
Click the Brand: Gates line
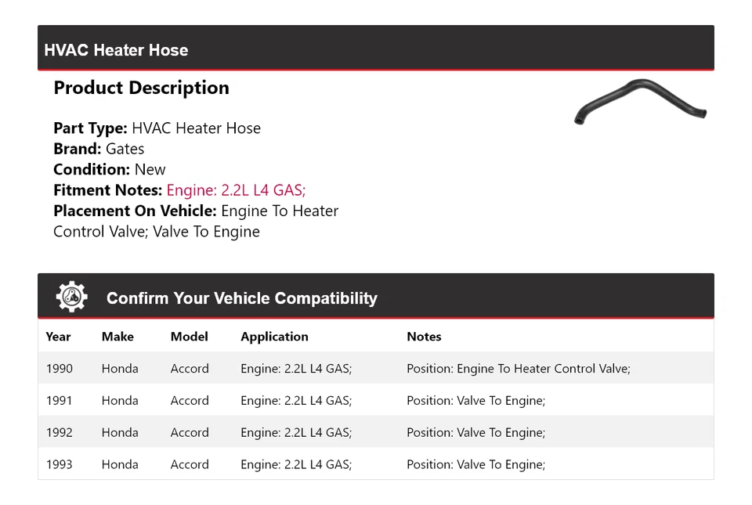tap(99, 149)
